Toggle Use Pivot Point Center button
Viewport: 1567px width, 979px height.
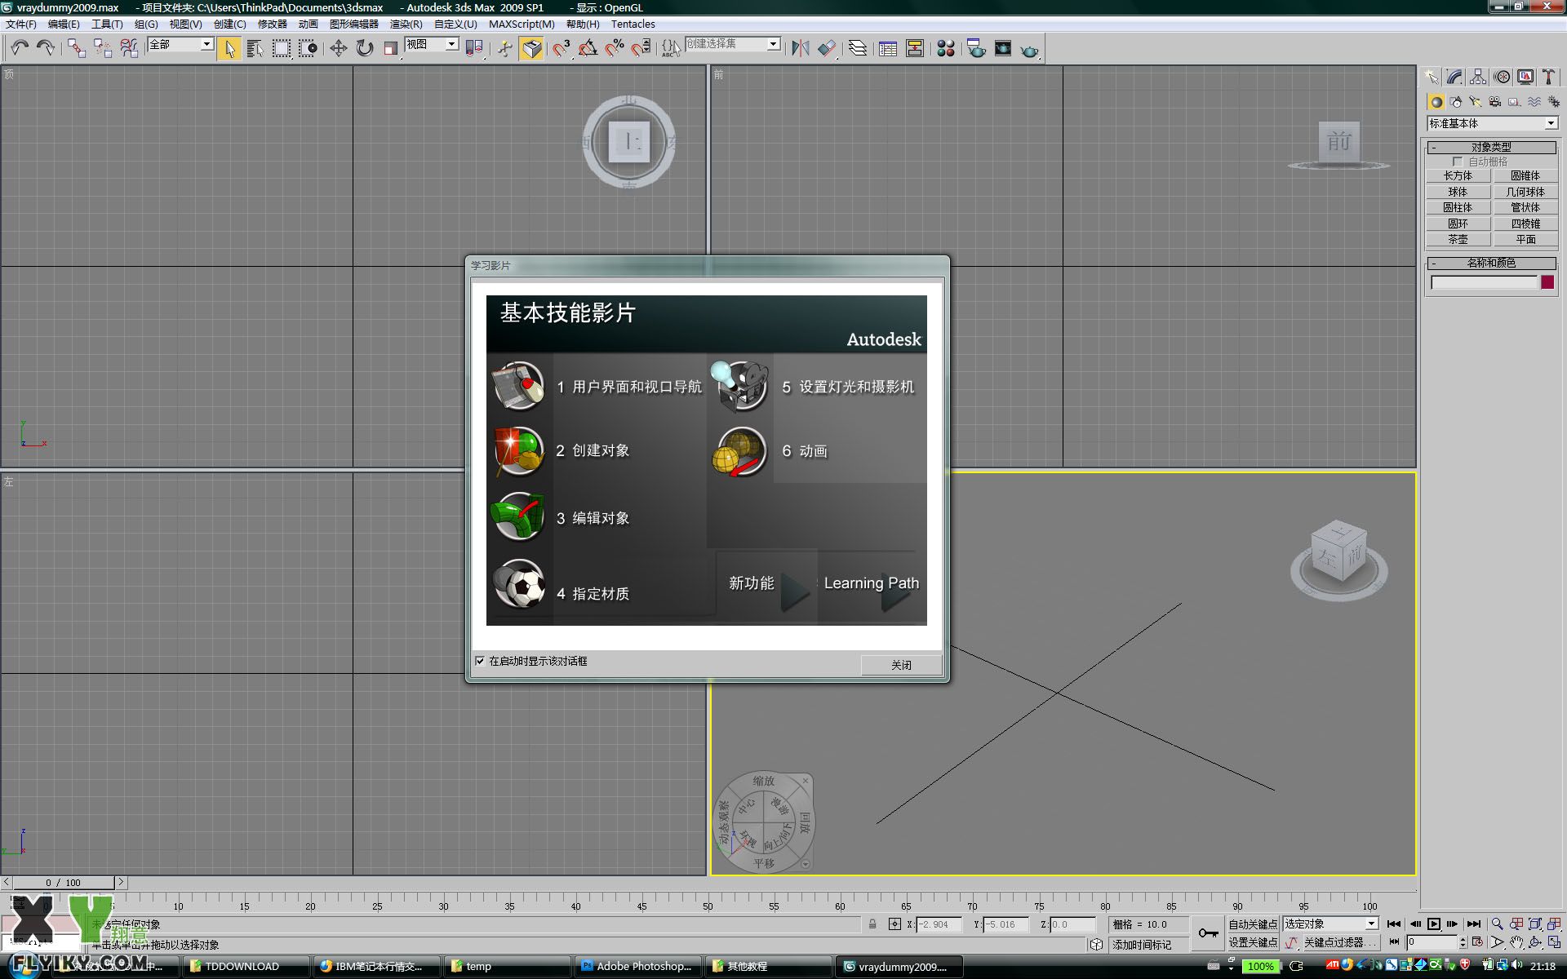[473, 49]
